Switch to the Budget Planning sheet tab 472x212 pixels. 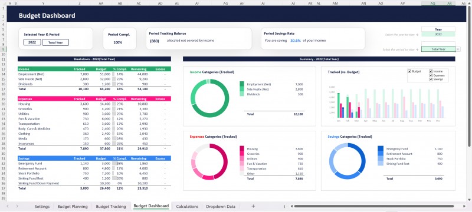tap(73, 206)
